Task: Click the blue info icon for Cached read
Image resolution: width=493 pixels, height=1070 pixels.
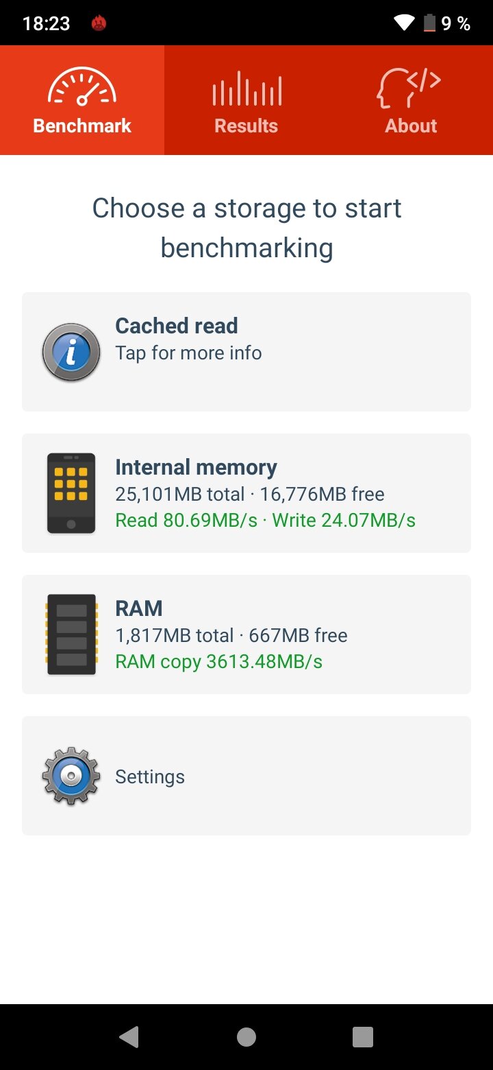Action: click(71, 352)
